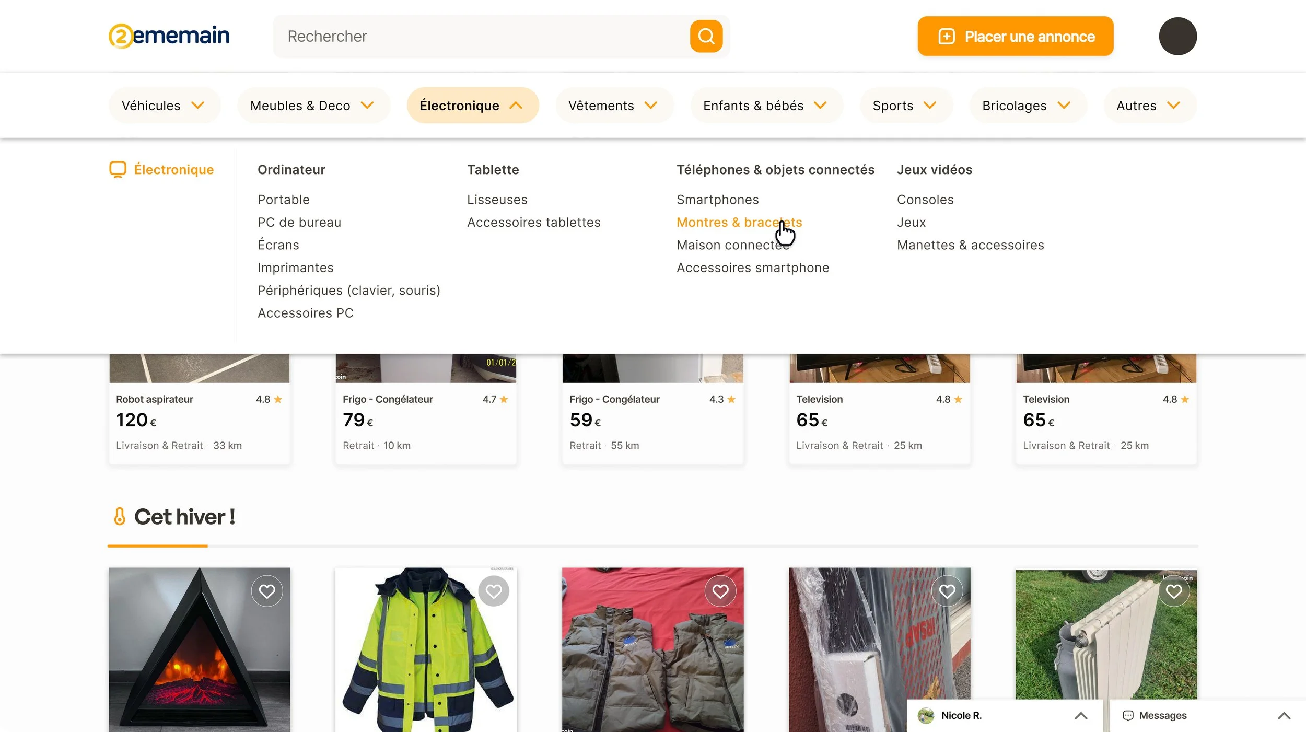Click the Messages chat bubble icon
Screen dimensions: 1306x732
(1128, 715)
